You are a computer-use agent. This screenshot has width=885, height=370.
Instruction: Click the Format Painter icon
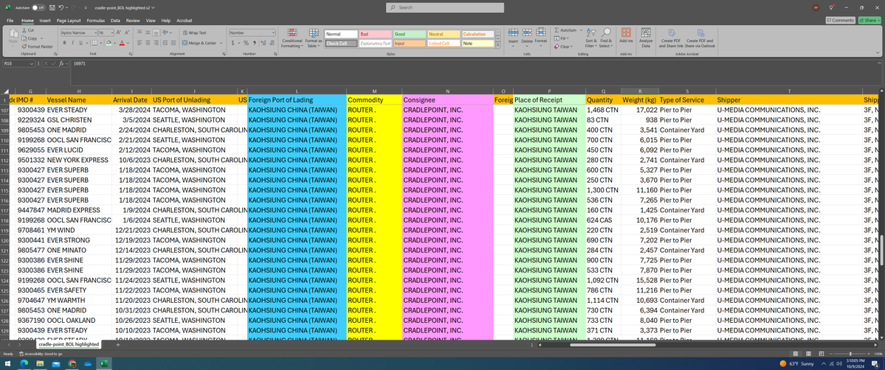pyautogui.click(x=37, y=46)
